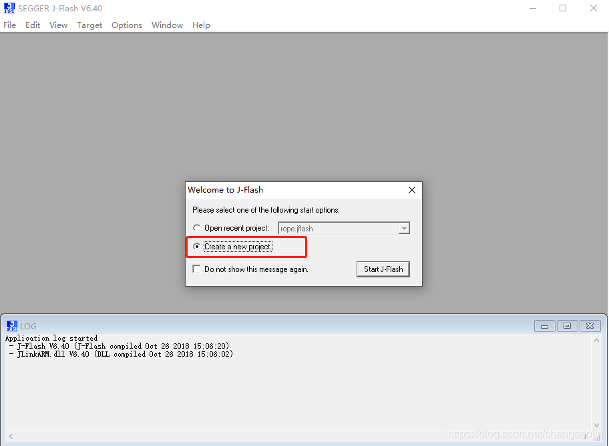
Task: Minimize the LOG window
Action: [544, 326]
